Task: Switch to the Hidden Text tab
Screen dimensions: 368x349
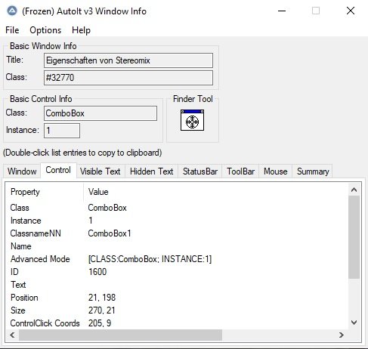Action: 152,171
